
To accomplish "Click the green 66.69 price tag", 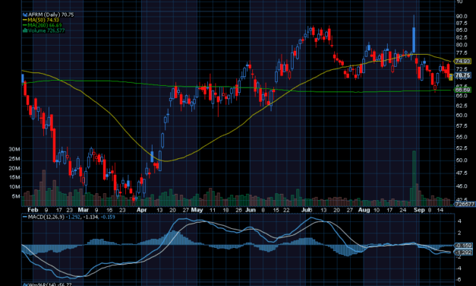I will [462, 90].
